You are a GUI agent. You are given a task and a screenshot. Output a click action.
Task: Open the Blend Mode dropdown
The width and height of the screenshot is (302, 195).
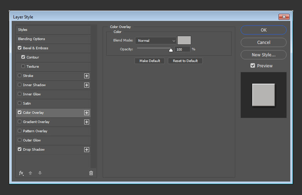point(156,41)
